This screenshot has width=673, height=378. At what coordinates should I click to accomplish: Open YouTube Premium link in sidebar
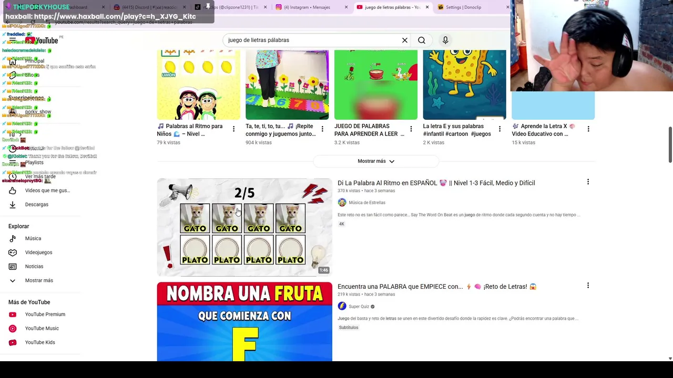coord(45,314)
